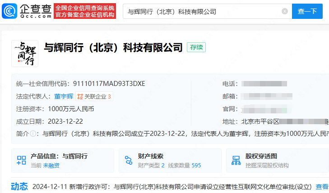329x193 pixels.
Task: Click the blurred phone number field
Action: click(264, 84)
